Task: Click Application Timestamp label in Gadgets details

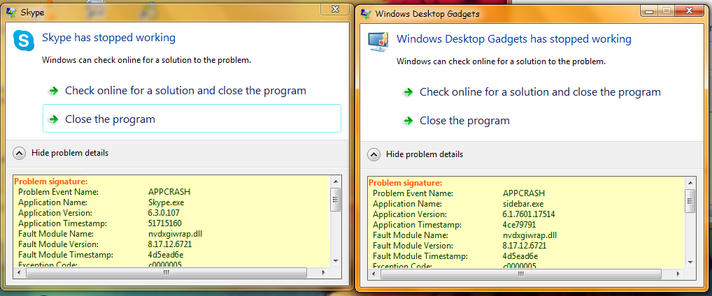Action: 418,224
